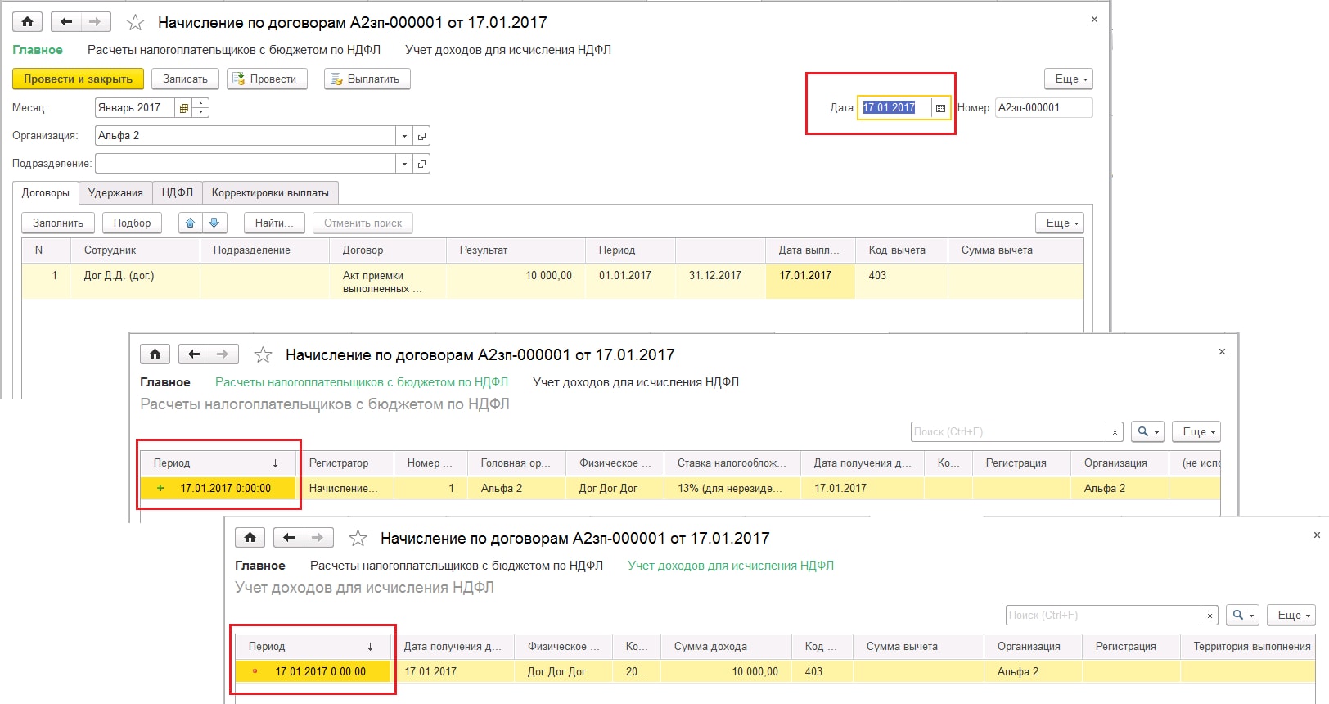The height and width of the screenshot is (704, 1329).
Task: Open Учет доходов для исчисления НДФЛ in top window
Action: 508,50
